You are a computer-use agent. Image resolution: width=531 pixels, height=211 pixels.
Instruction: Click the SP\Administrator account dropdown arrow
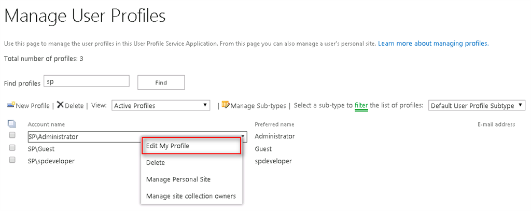243,136
